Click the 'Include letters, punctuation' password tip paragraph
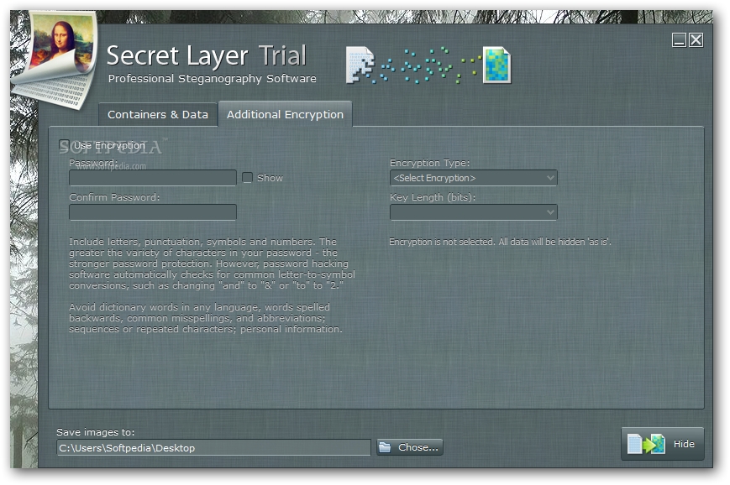 point(212,263)
